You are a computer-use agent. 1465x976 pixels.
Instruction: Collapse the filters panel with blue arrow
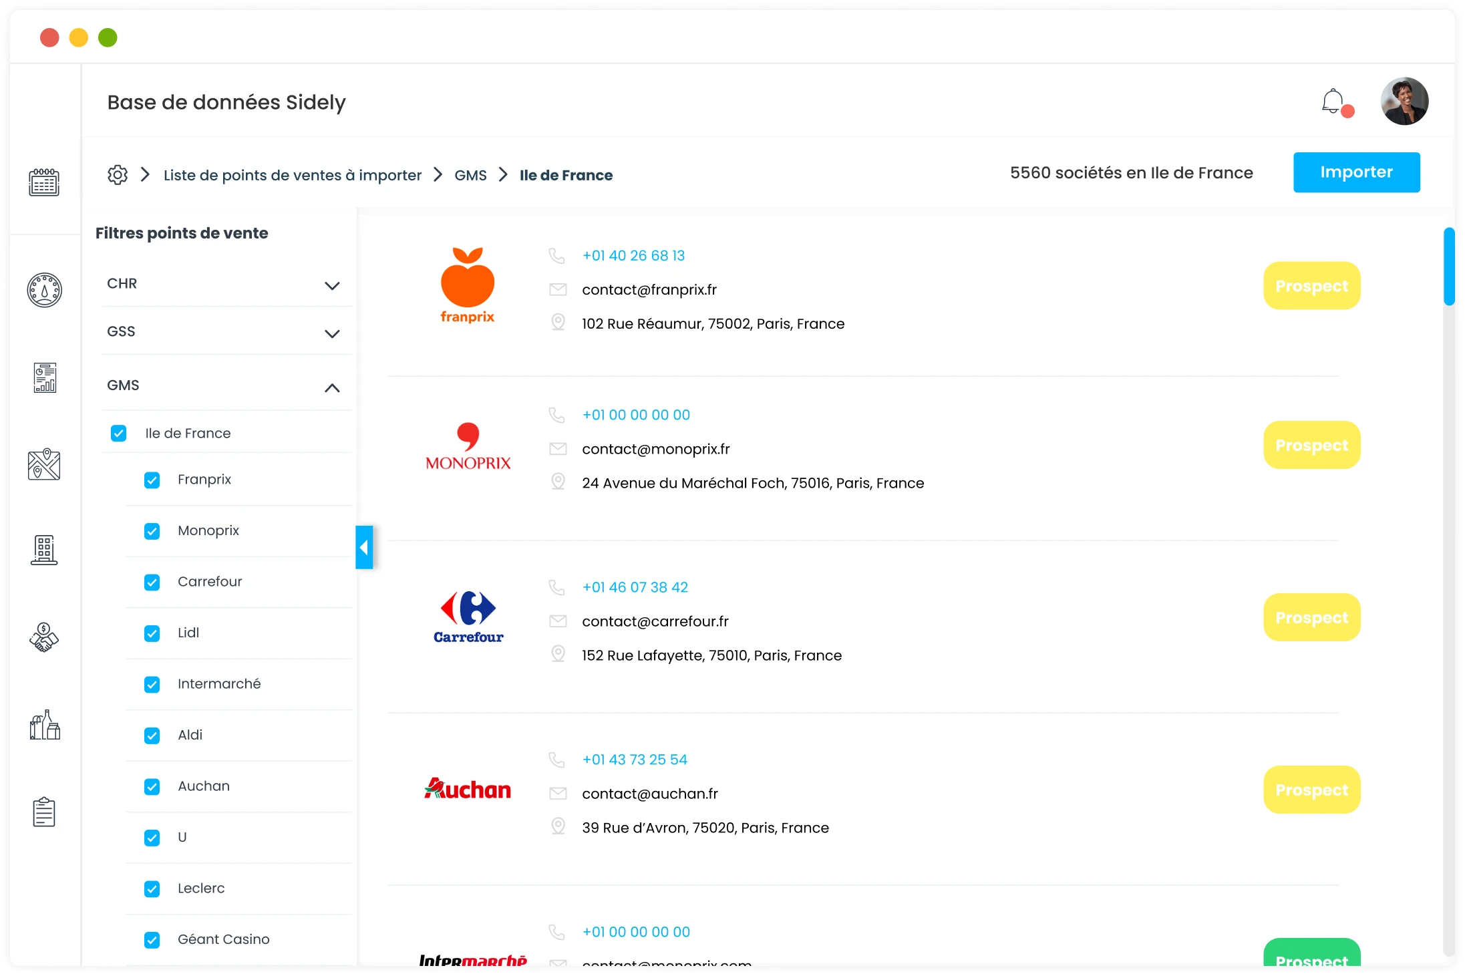[x=364, y=547]
